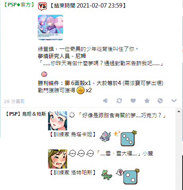Click the gold coin reward icon
The width and height of the screenshot is (183, 190).
pos(81,90)
